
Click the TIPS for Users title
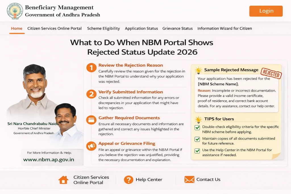click(x=219, y=119)
